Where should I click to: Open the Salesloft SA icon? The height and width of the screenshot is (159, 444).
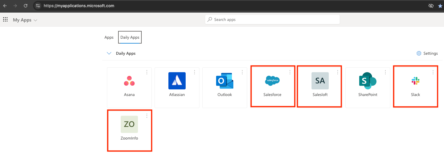pyautogui.click(x=320, y=81)
